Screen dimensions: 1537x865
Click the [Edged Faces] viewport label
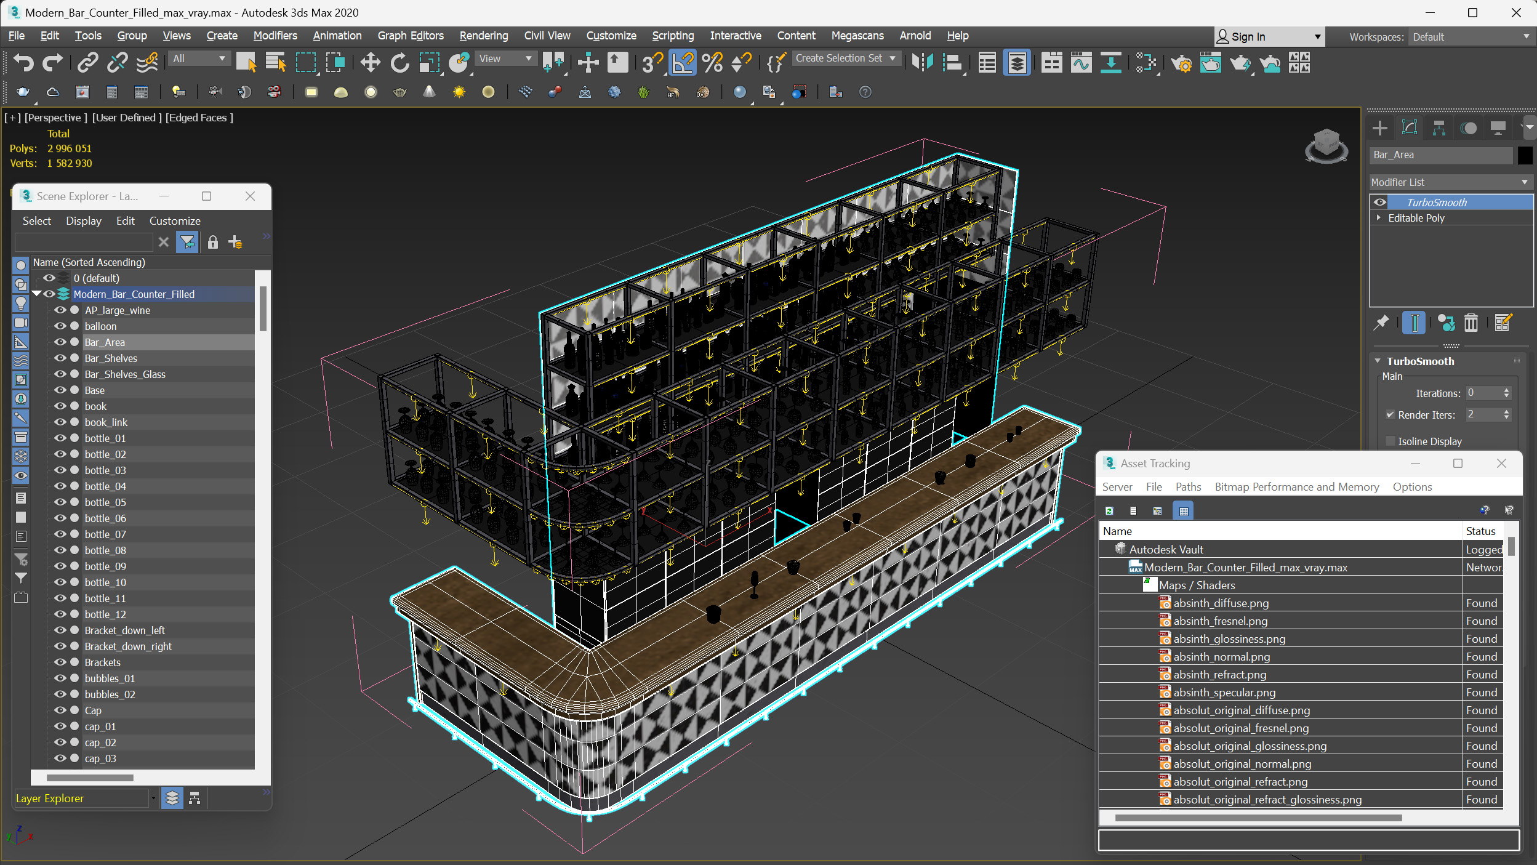(x=199, y=117)
